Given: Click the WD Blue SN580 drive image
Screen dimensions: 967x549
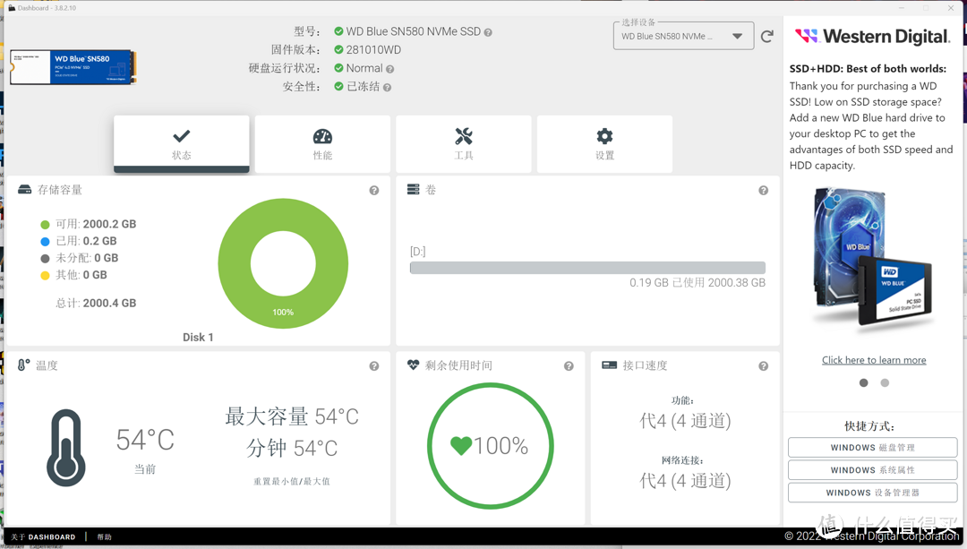Looking at the screenshot, I should (x=73, y=67).
